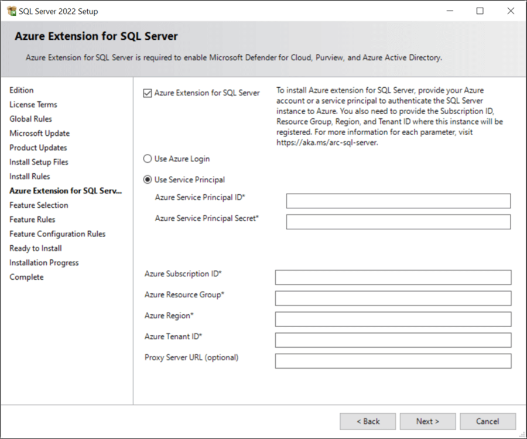The width and height of the screenshot is (527, 439).
Task: Click the Azure Tenant ID field
Action: (x=392, y=340)
